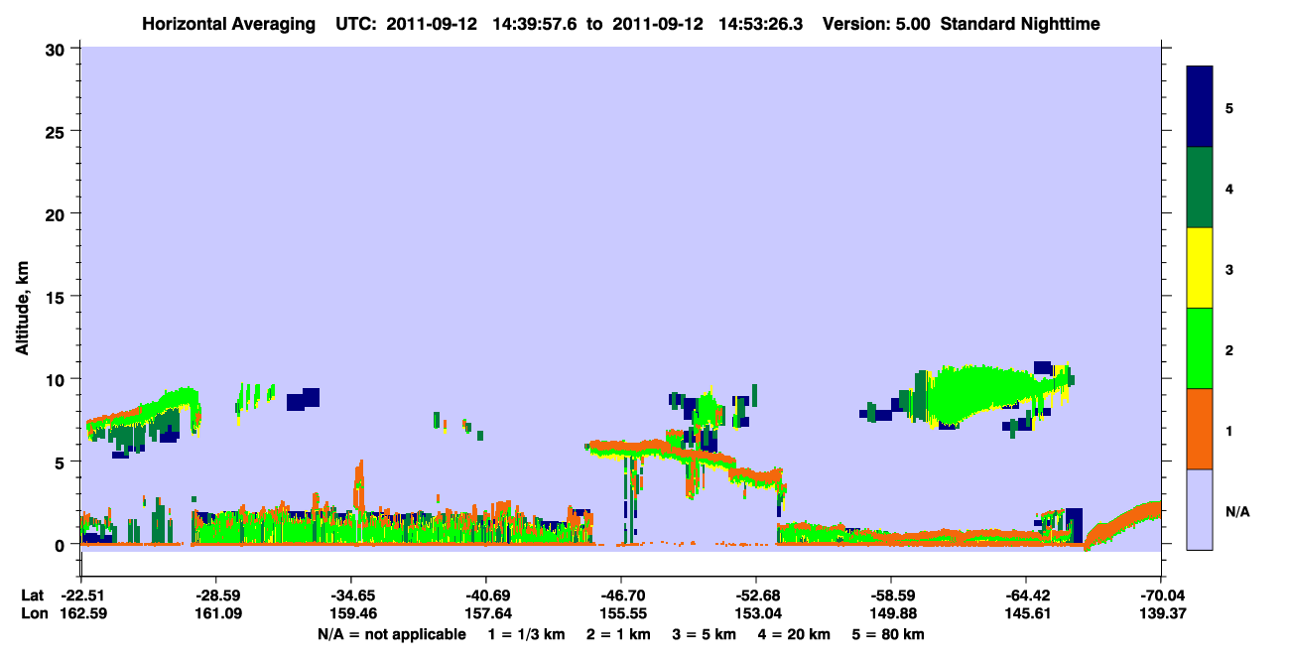
Task: Click the bright green level 2 colorbar segment
Action: (x=1200, y=348)
